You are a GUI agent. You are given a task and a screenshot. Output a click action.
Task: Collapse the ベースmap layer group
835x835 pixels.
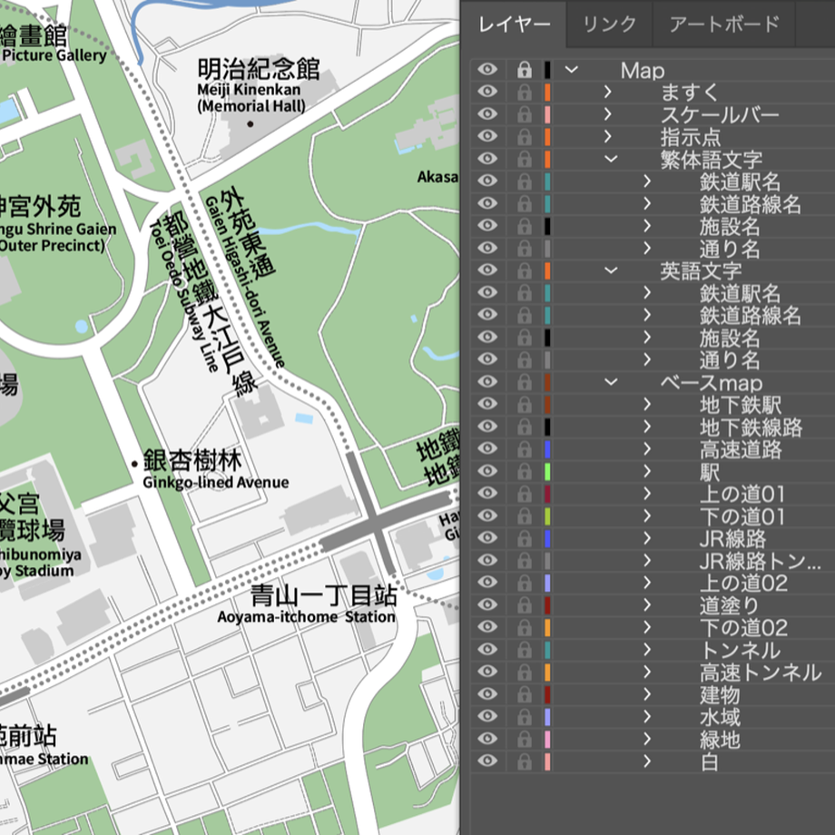point(611,382)
